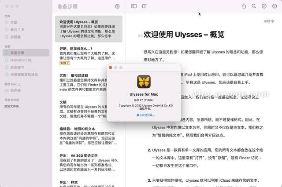
Task: Click the 太棒了 keyword tag
Action: point(65,63)
